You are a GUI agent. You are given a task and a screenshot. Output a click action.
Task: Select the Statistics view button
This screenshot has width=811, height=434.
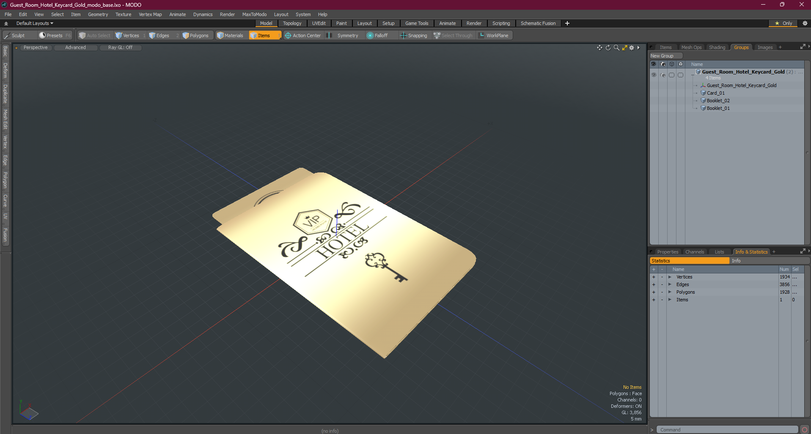pyautogui.click(x=690, y=261)
